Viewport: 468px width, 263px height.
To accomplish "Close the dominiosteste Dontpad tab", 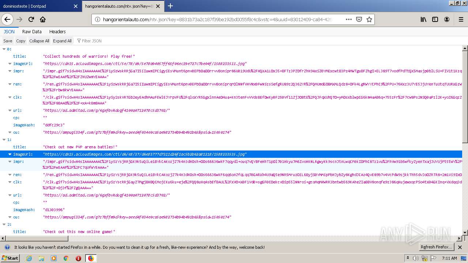I will click(76, 6).
